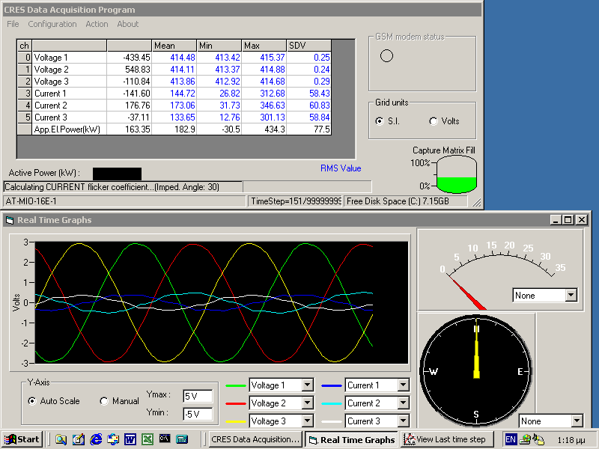Viewport: 599px width, 449px height.
Task: Select the Volts grid units option
Action: tap(434, 121)
